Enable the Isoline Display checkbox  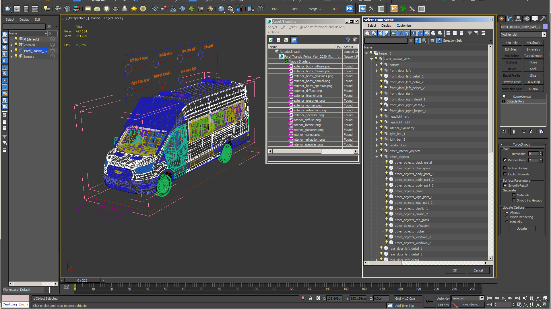click(505, 168)
